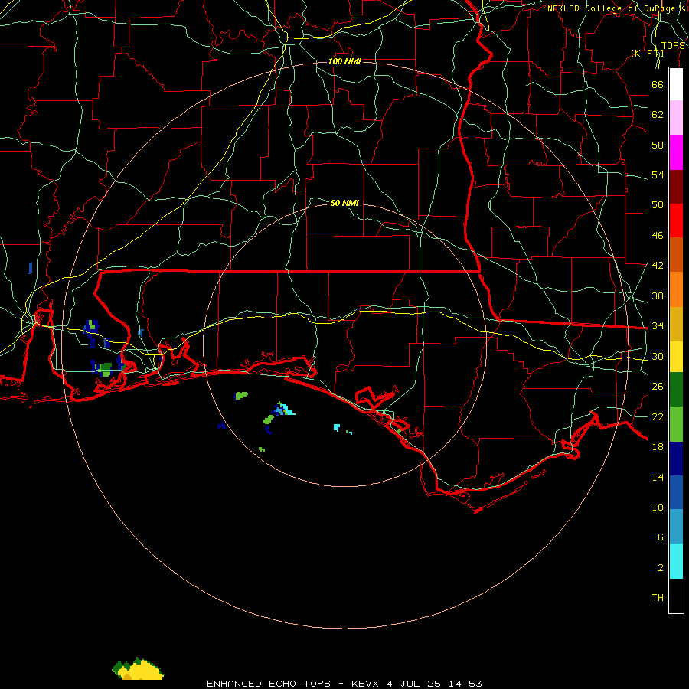Click the 2 legend value

point(661,568)
